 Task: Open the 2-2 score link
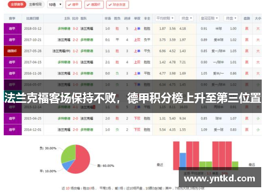point(76,40)
